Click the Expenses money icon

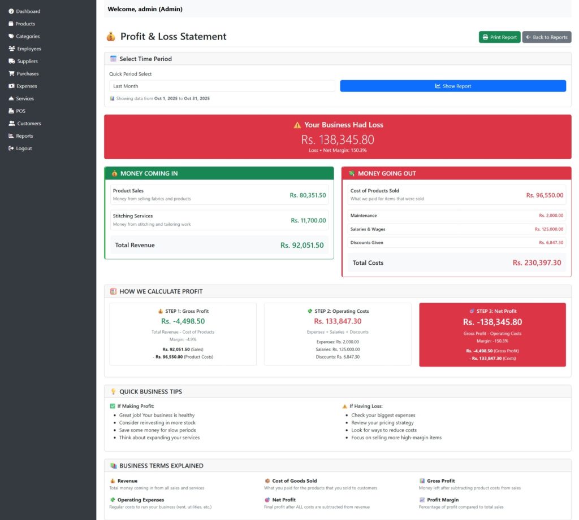pos(12,86)
